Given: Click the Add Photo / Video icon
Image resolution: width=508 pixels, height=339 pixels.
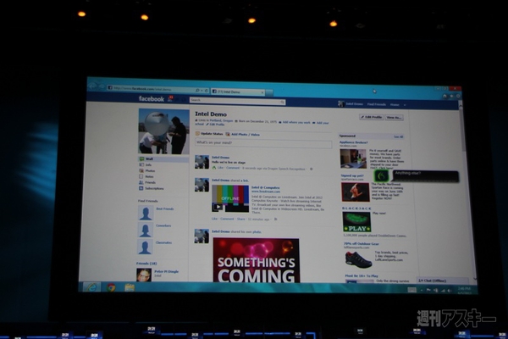Looking at the screenshot, I should point(228,134).
